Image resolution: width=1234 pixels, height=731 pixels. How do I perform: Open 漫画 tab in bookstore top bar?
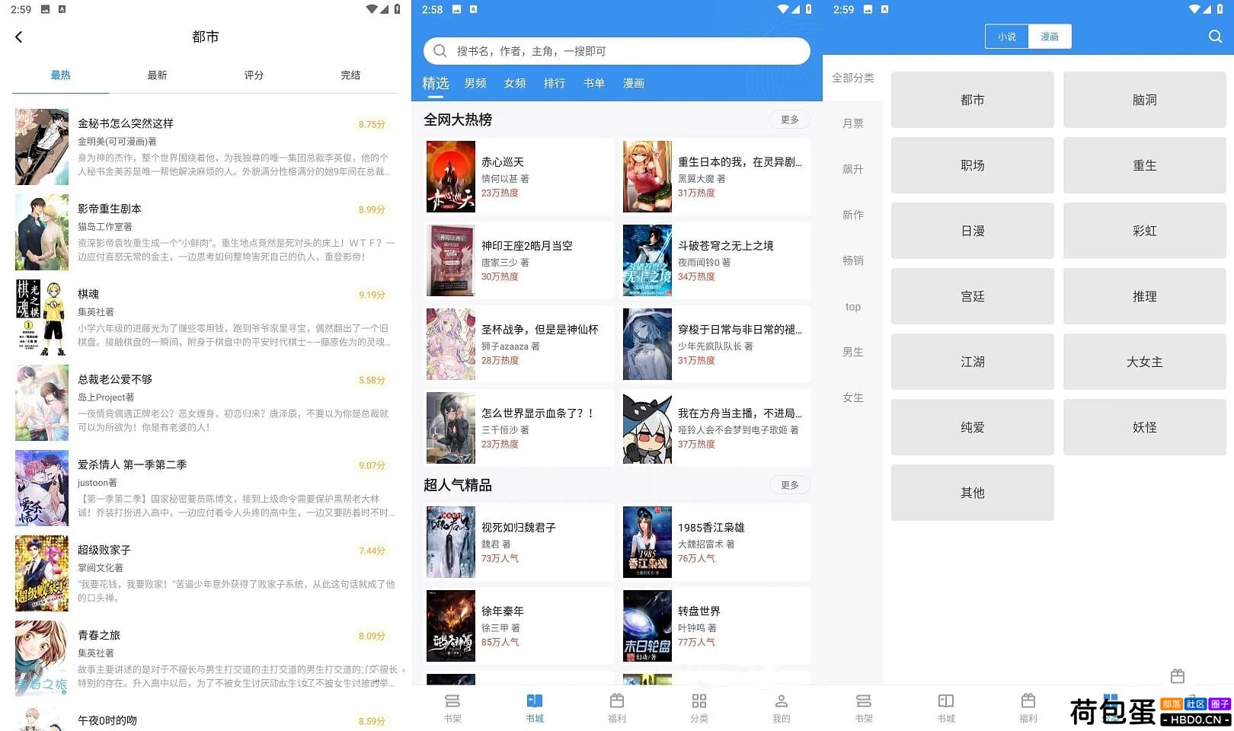(634, 83)
